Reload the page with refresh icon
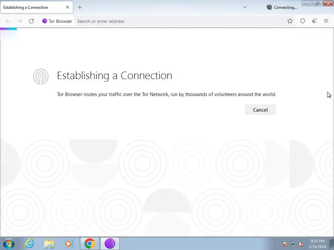The width and height of the screenshot is (334, 250). coord(31,21)
